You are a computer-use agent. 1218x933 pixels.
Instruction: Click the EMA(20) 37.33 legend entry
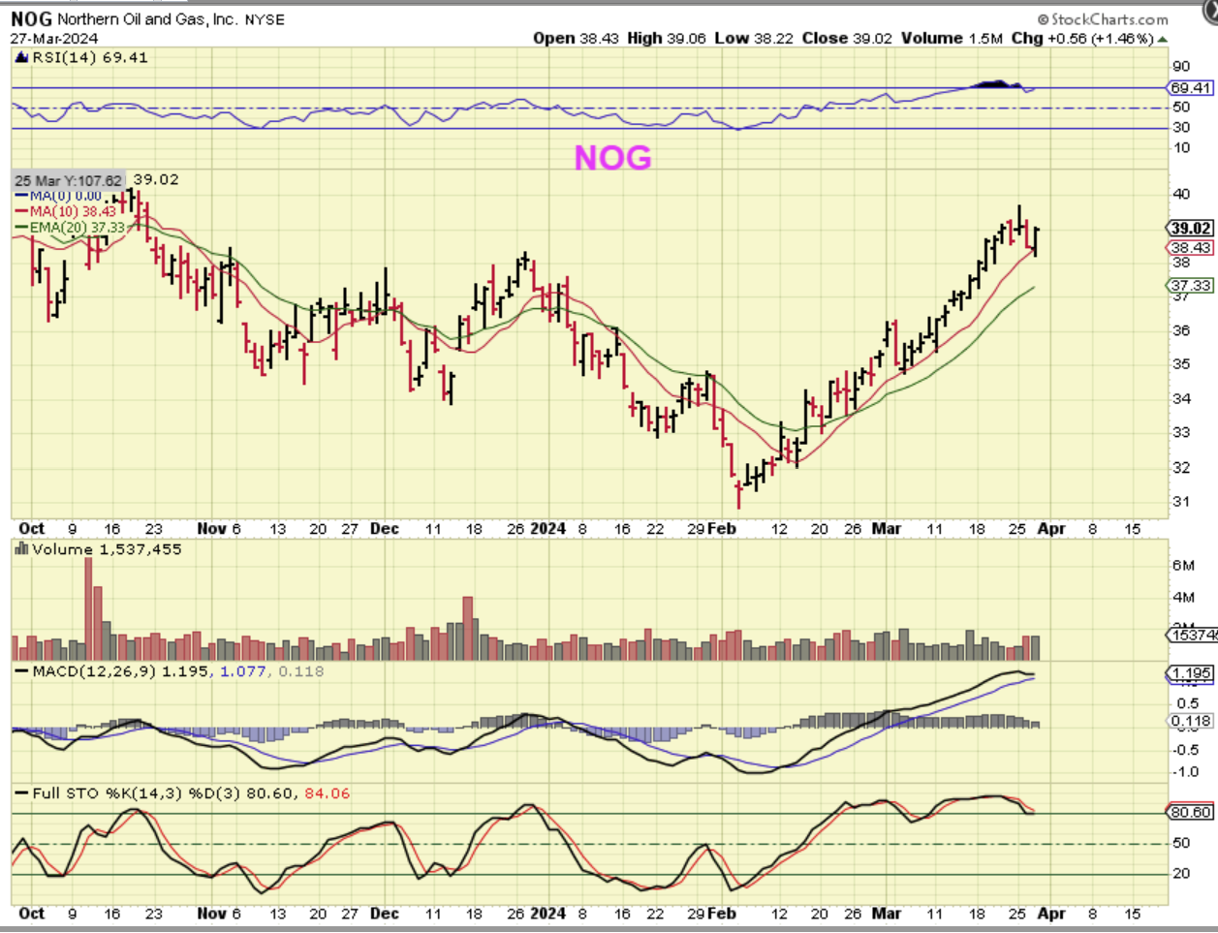pos(78,228)
